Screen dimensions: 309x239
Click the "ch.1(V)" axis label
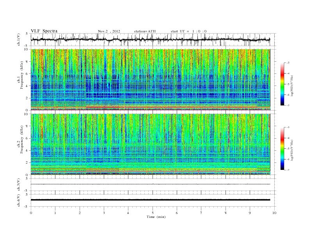[x=18, y=39]
